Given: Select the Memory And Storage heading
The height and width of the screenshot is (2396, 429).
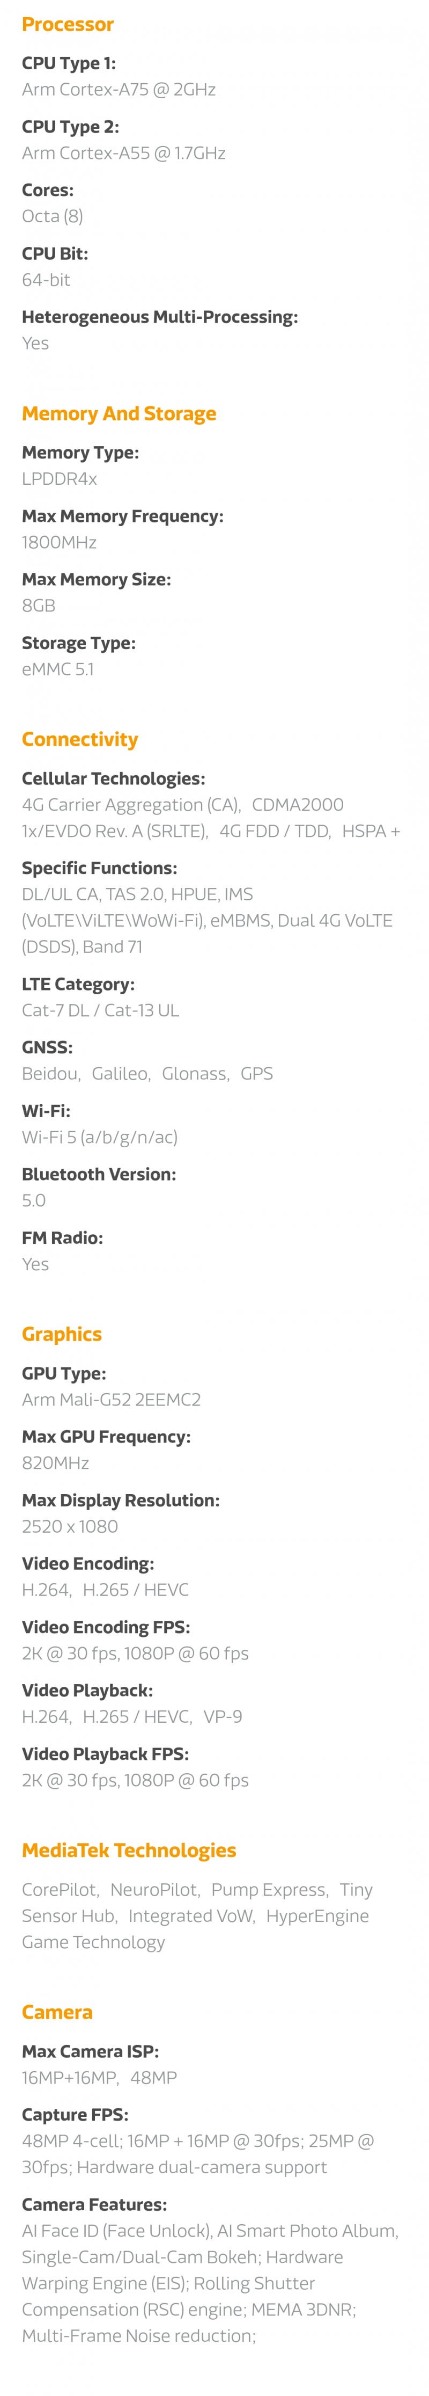Looking at the screenshot, I should coord(119,413).
